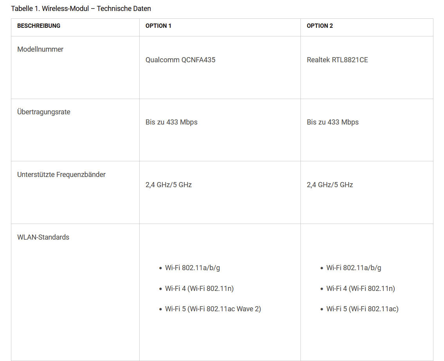Click Realtek RTL8821CE model text
The image size is (444, 361).
337,60
